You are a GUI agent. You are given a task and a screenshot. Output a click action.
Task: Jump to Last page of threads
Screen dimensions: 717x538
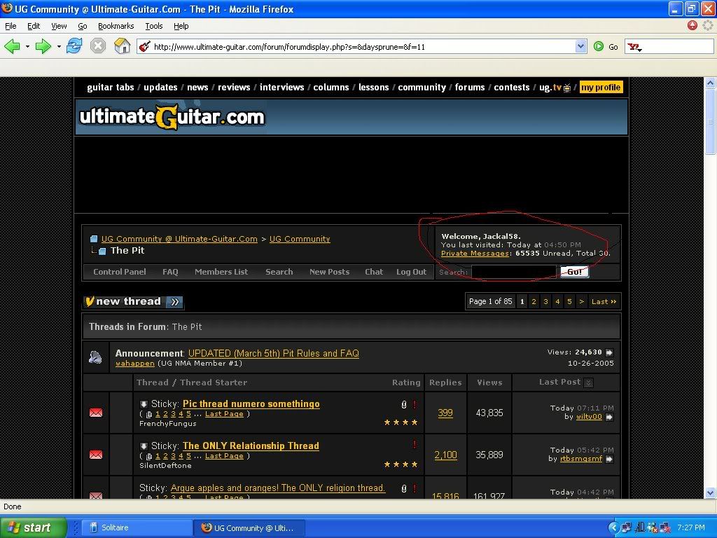click(604, 301)
